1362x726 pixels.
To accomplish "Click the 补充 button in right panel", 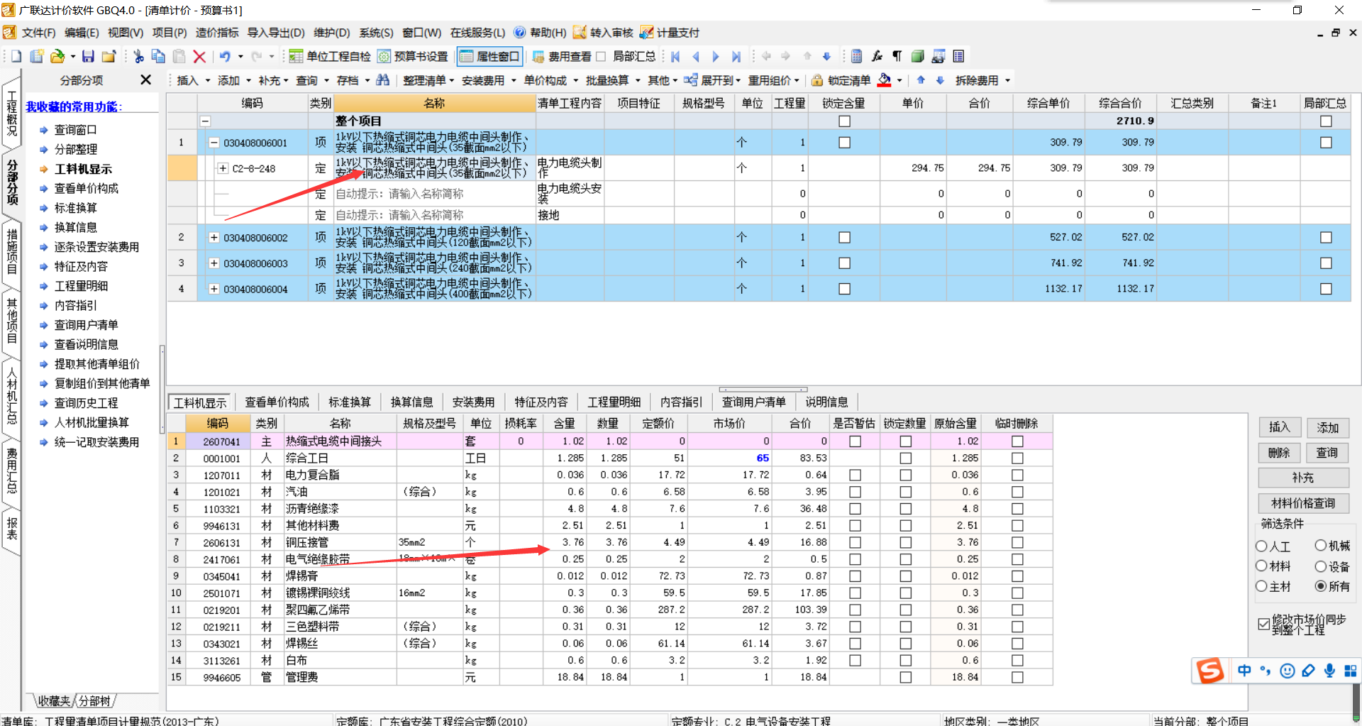I will tap(1303, 478).
